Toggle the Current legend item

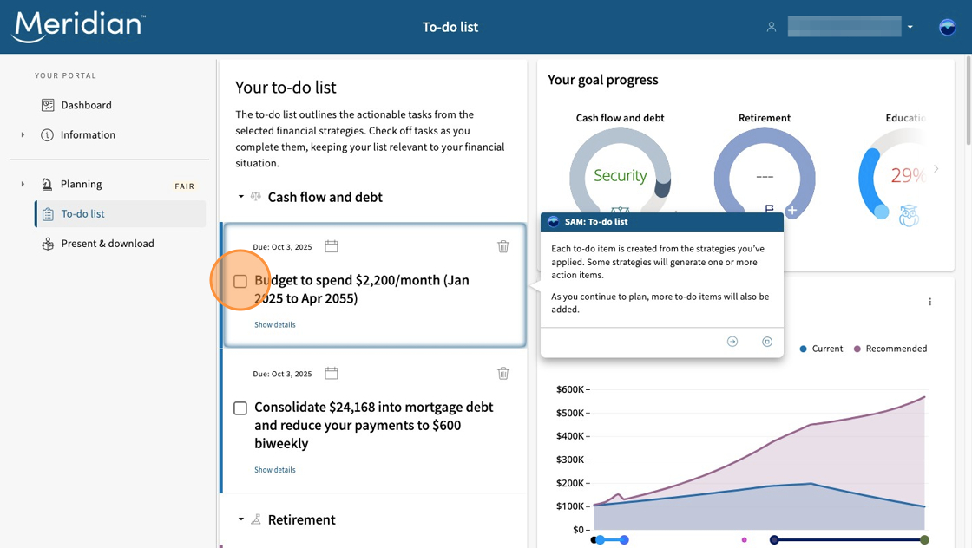point(821,349)
